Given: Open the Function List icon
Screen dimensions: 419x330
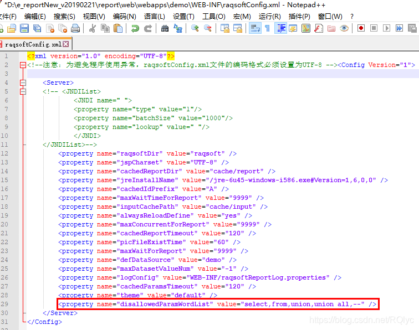Looking at the screenshot, I should [x=319, y=28].
